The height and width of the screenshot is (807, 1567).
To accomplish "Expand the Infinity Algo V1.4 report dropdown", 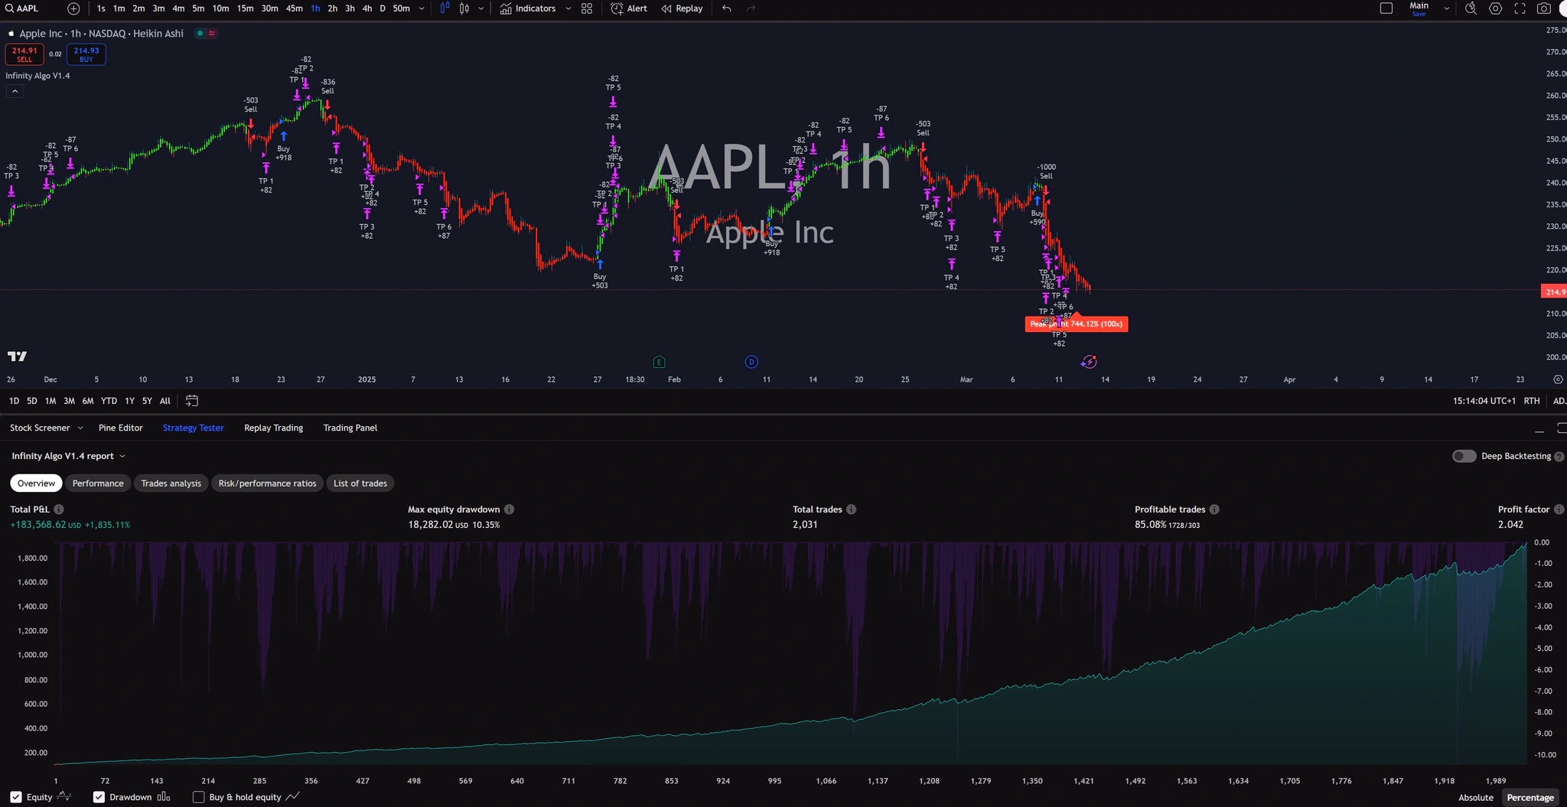I will (68, 456).
